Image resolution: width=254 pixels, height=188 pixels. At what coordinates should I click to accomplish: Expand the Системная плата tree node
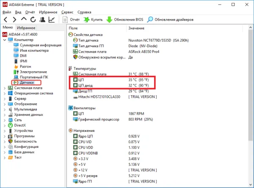5,88
